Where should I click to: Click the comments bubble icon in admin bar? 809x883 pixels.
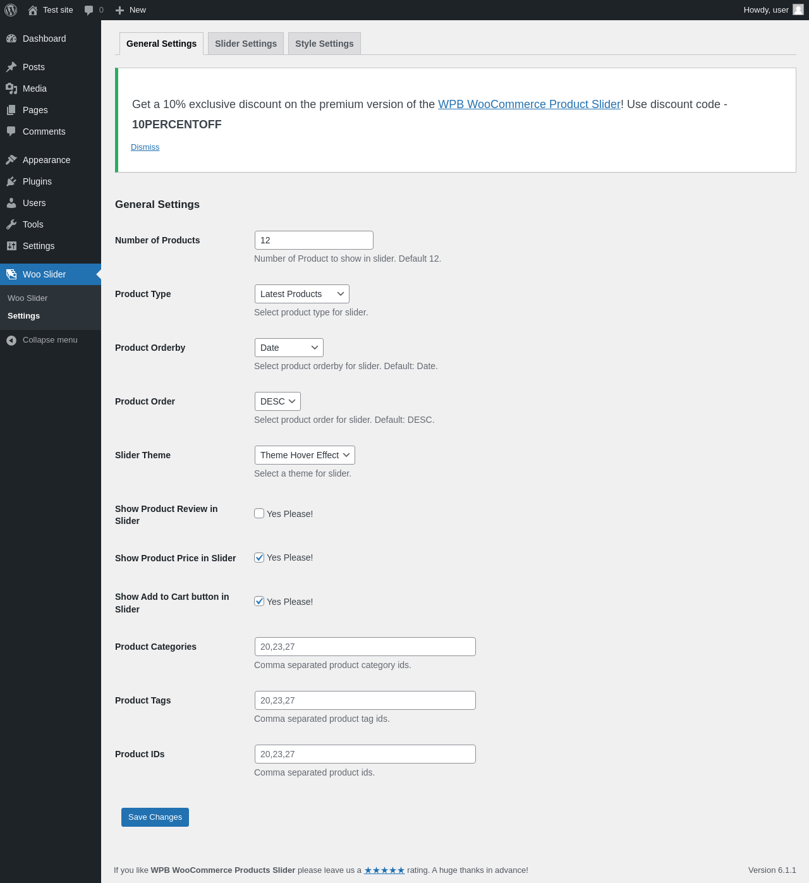pos(88,10)
